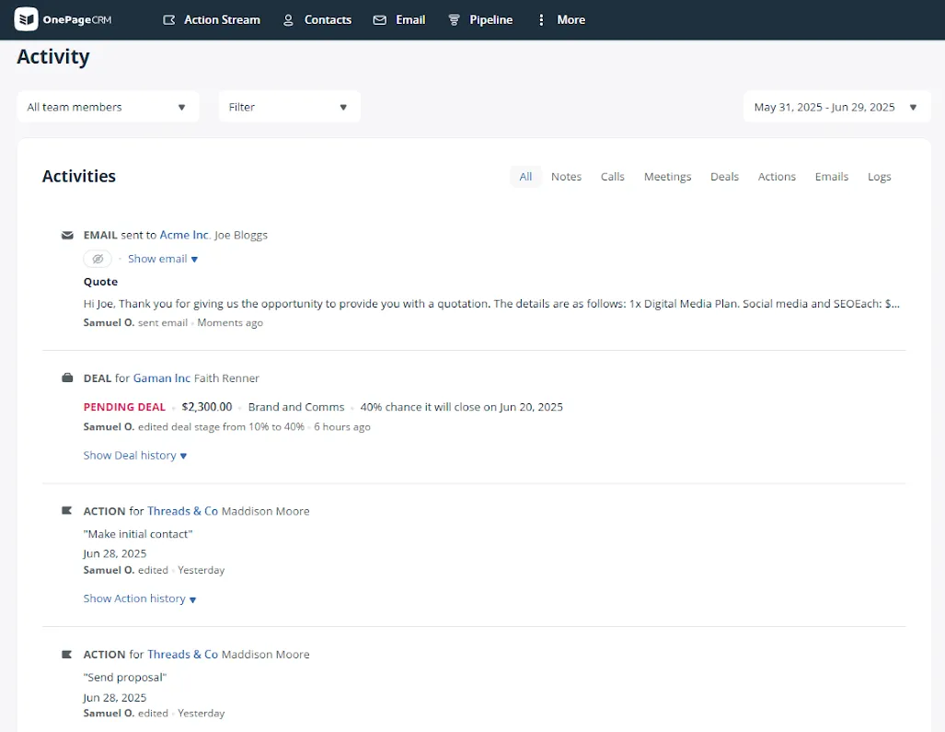Open the date range dropdown
The width and height of the screenshot is (945, 732).
836,107
